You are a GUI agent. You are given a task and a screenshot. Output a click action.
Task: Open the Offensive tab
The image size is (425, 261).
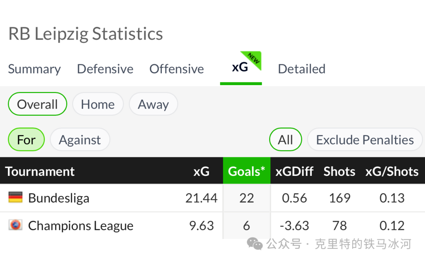(x=177, y=69)
